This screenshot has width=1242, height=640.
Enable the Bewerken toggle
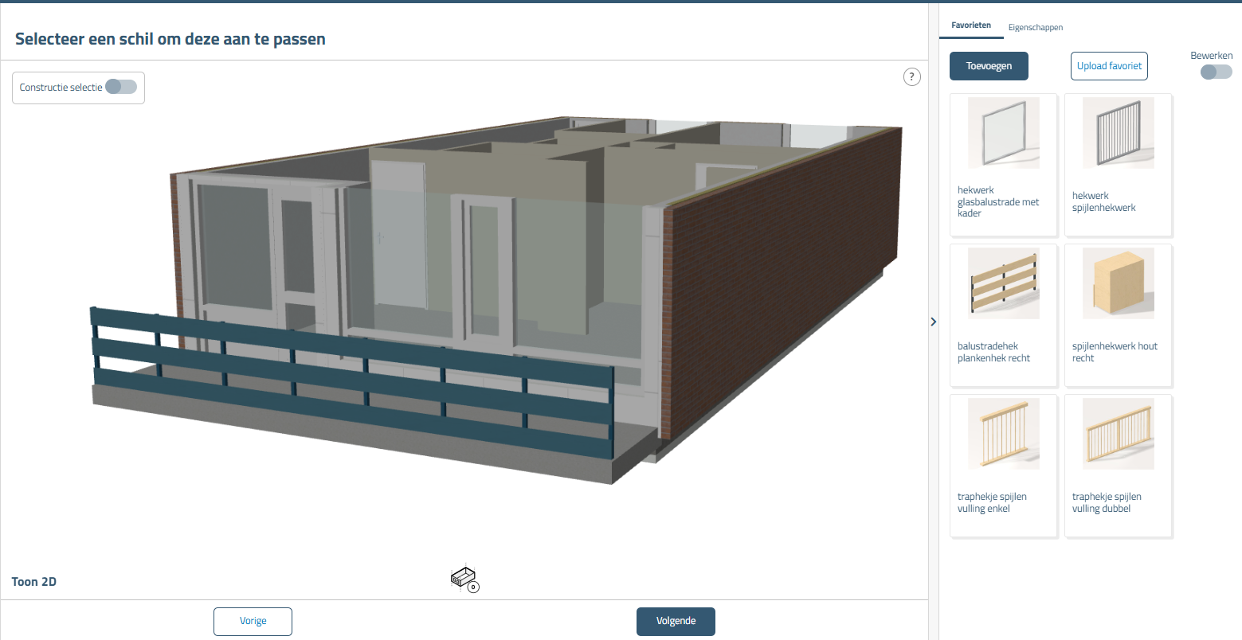tap(1216, 72)
